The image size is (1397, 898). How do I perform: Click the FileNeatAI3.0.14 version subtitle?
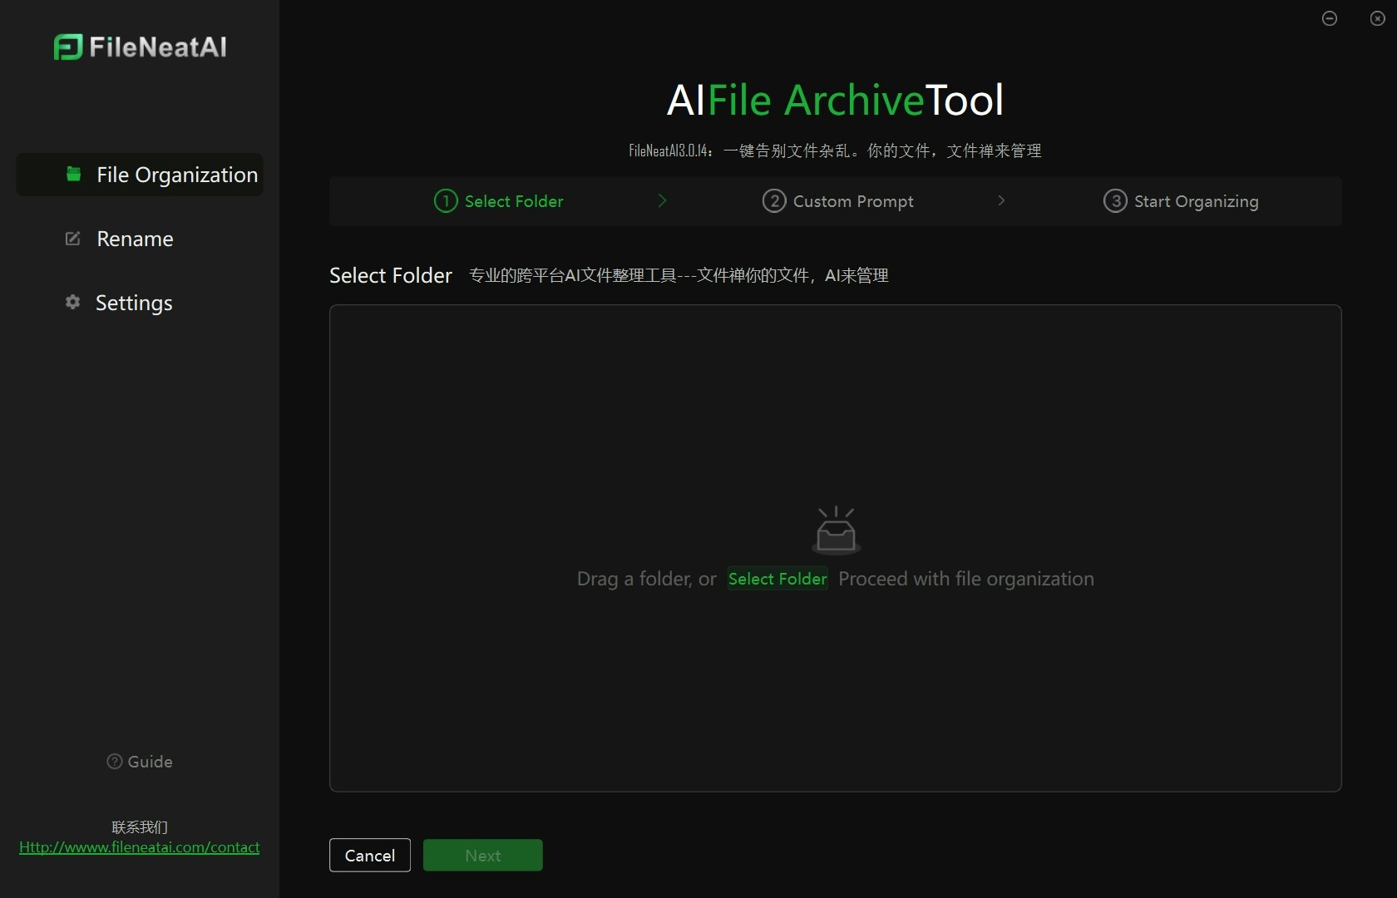[835, 150]
